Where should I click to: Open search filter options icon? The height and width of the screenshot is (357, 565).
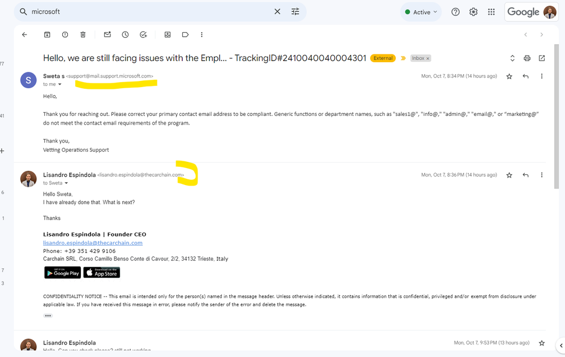295,11
